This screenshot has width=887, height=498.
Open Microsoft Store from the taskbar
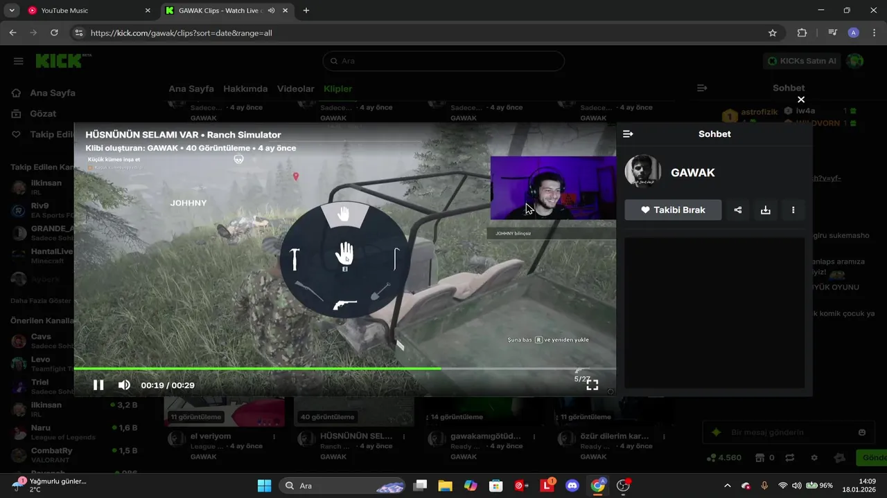[495, 486]
